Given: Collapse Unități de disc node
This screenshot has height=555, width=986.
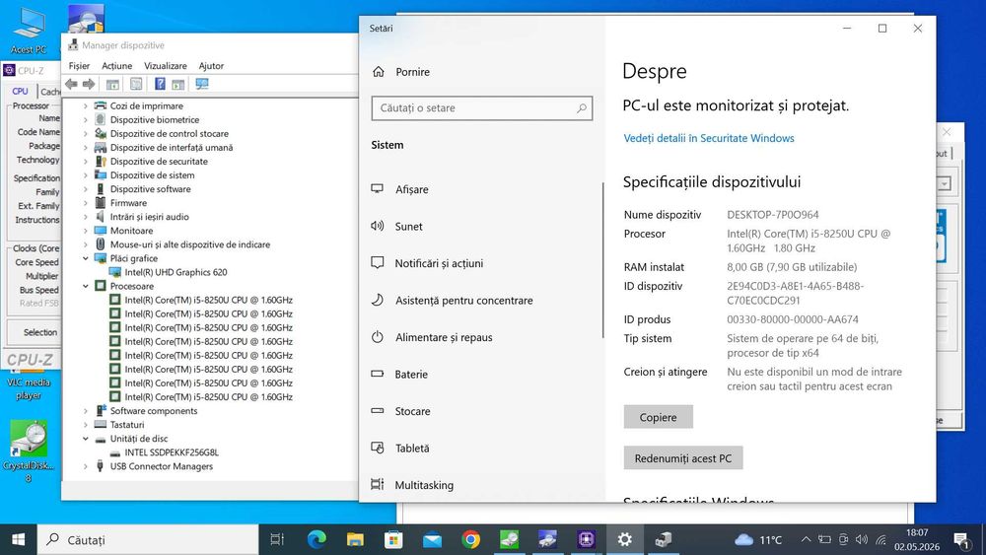Looking at the screenshot, I should (x=86, y=439).
